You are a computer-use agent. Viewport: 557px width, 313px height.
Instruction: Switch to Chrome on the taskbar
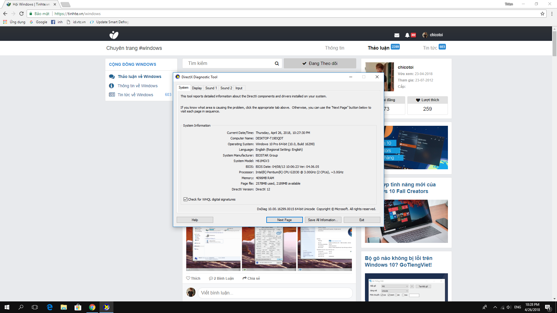92,307
